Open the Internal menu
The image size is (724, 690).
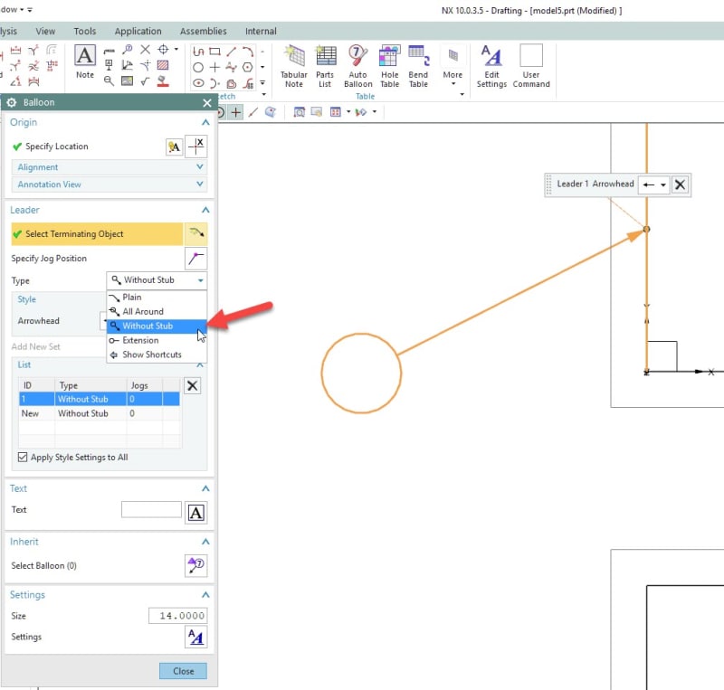(x=261, y=32)
